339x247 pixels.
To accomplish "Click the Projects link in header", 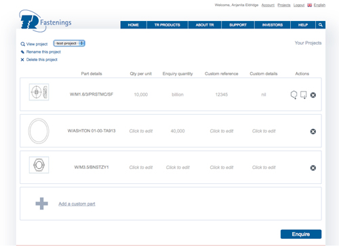I will (x=284, y=5).
